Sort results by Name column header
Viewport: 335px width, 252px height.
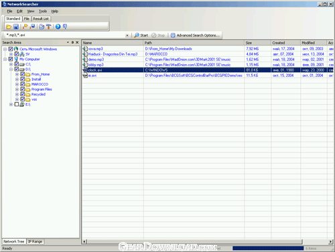pyautogui.click(x=113, y=43)
